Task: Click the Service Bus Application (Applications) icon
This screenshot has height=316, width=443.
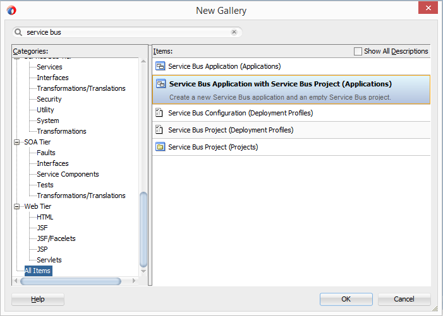Action: (x=160, y=66)
